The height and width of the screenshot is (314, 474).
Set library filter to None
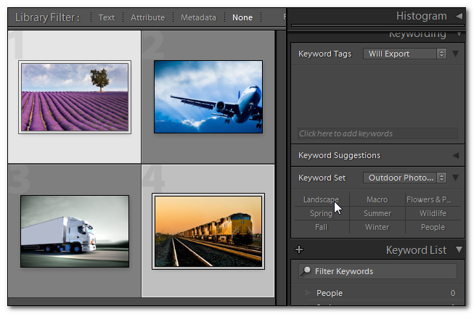tap(242, 17)
